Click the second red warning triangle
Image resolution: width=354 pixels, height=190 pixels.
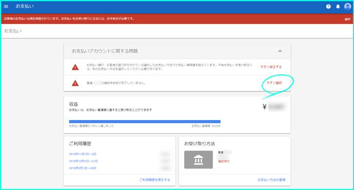coord(75,83)
